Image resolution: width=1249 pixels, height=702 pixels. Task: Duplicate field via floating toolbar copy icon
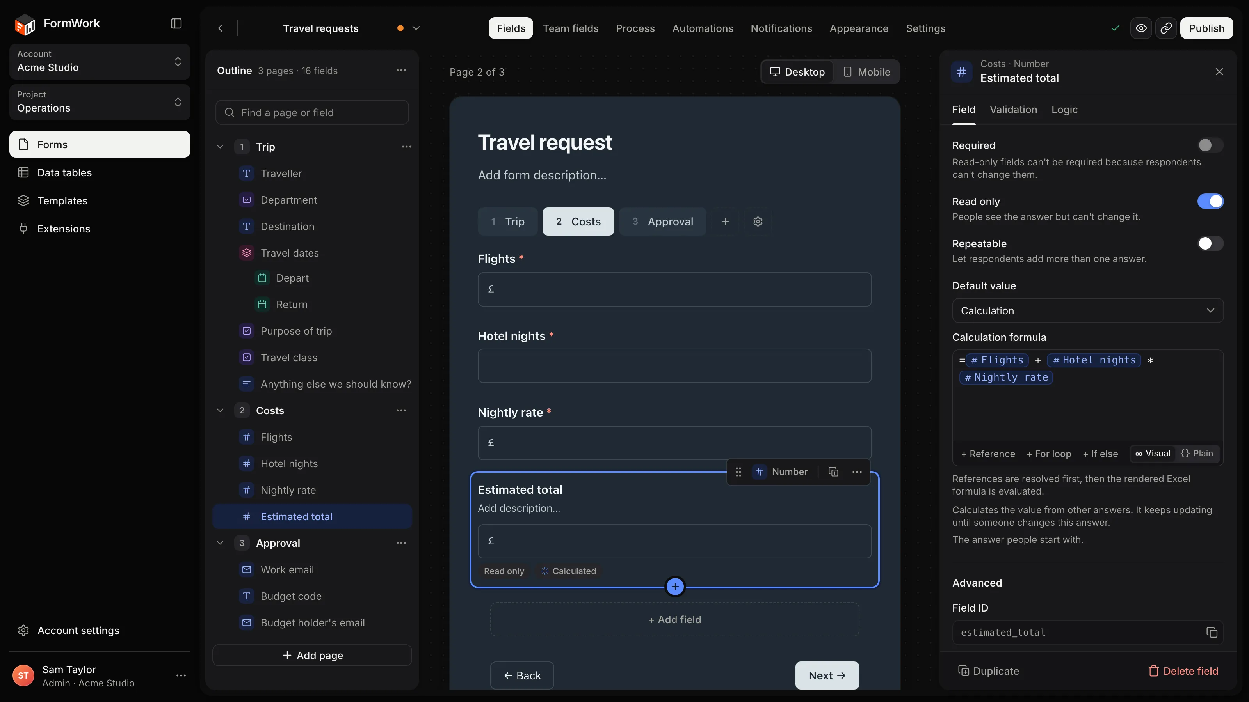coord(833,472)
